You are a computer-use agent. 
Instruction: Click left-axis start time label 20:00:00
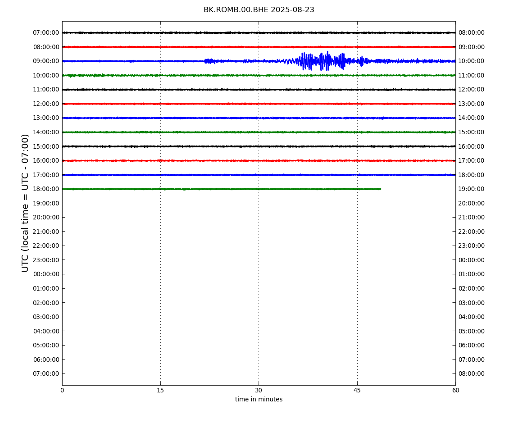pyautogui.click(x=46, y=218)
